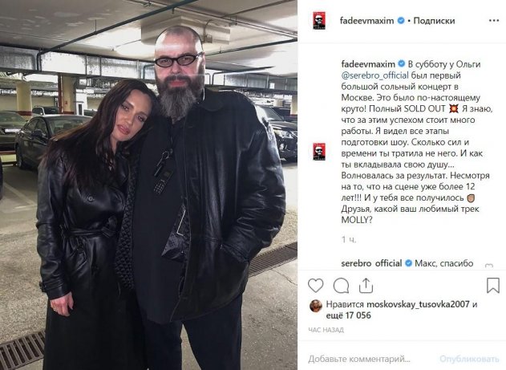Open the three-dot more options menu
Viewport: 506px width, 370px height.
click(494, 21)
